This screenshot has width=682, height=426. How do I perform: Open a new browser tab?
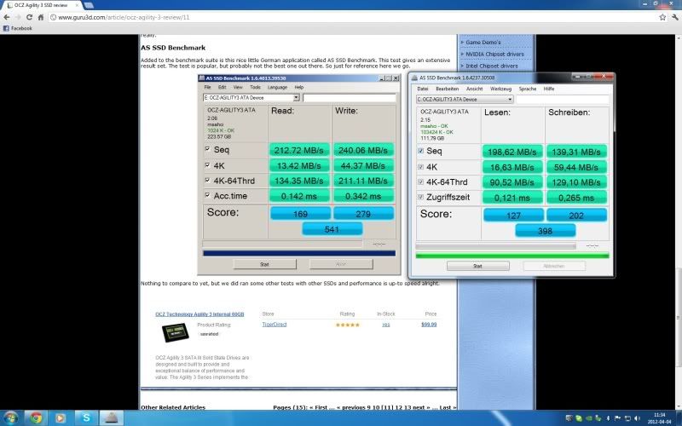89,5
